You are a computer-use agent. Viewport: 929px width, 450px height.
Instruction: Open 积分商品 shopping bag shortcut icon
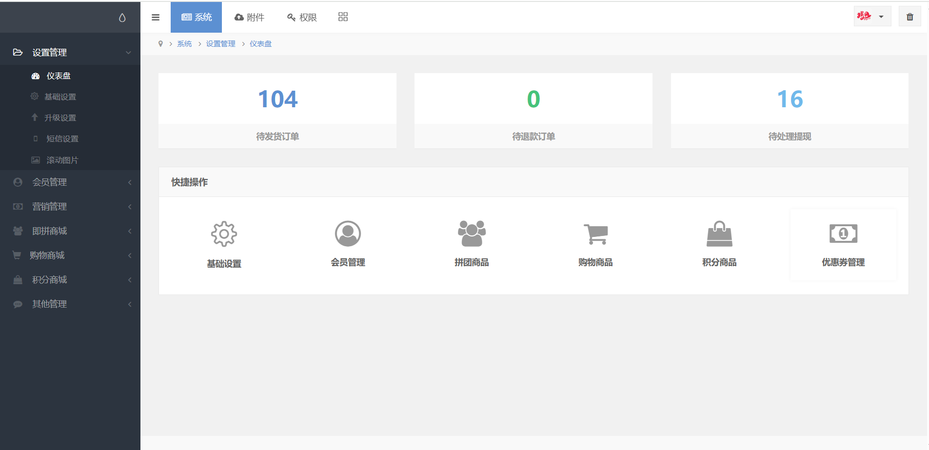[x=719, y=234]
